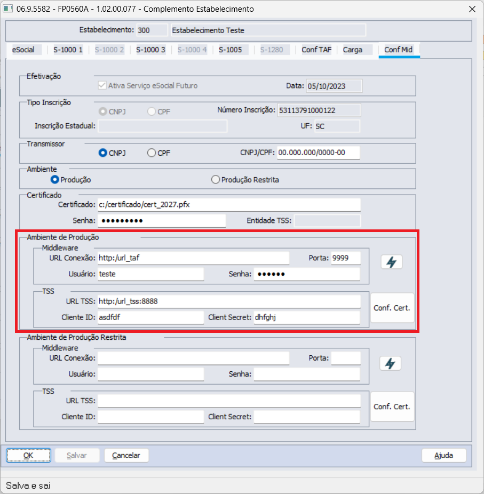Focus the empty Produção Restrita Usuário field
The height and width of the screenshot is (494, 484).
(x=150, y=374)
